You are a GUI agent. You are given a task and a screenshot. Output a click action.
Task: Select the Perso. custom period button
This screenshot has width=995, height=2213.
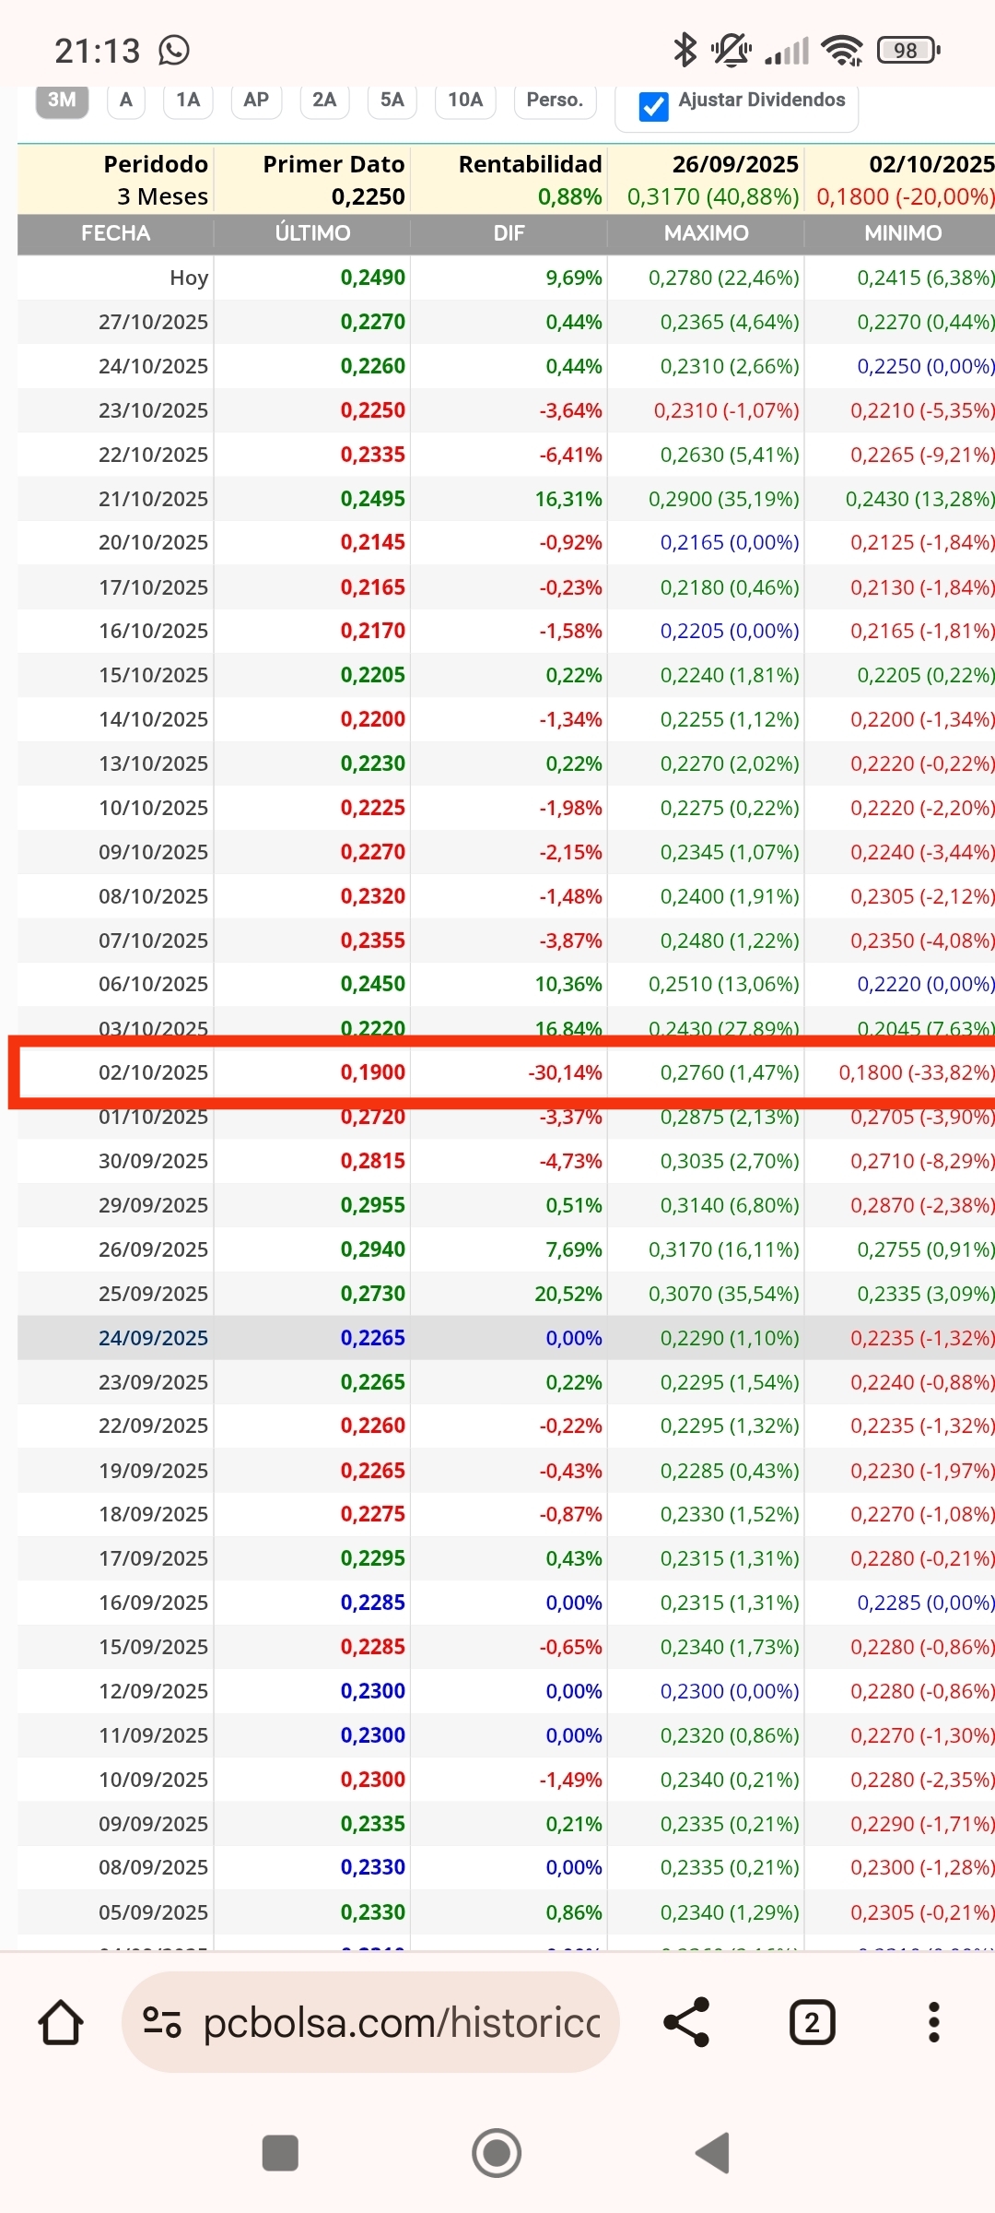(x=555, y=100)
